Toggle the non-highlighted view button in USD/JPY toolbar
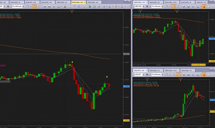 tap(174, 75)
